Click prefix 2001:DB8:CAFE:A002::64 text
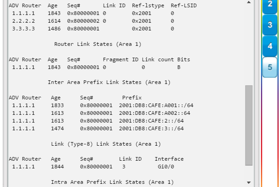Screen dimensions: 280x187 click(154, 113)
